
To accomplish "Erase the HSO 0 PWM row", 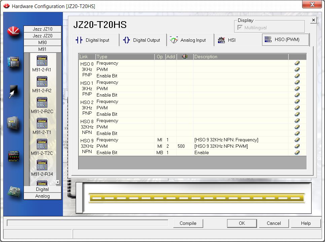I will 297,69.
